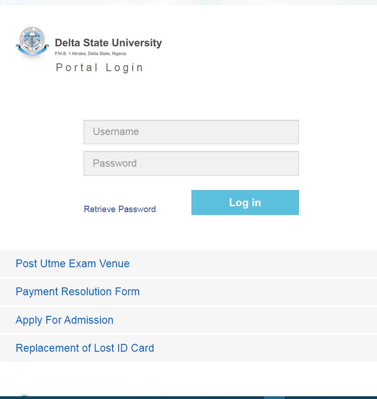
Task: Open Post Utme Exam Venue
Action: pyautogui.click(x=72, y=264)
